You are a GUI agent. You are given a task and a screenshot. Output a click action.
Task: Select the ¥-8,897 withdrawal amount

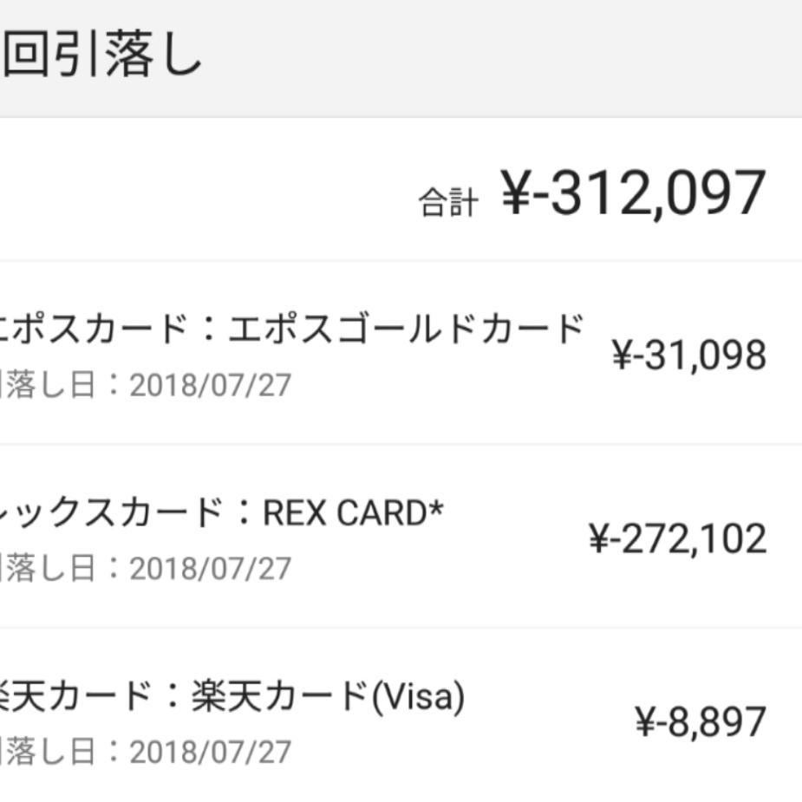[x=701, y=722]
